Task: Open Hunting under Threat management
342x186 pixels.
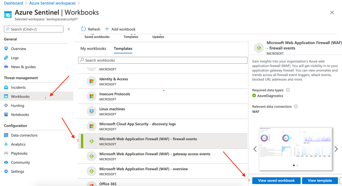Action: coord(17,106)
